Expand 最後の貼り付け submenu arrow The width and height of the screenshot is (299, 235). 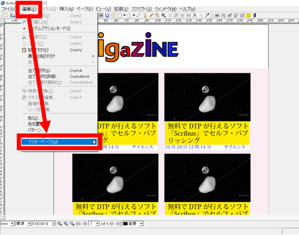(x=93, y=56)
